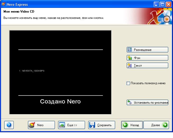Maximize the Nero Express window
This screenshot has height=138, width=173.
coord(162,4)
